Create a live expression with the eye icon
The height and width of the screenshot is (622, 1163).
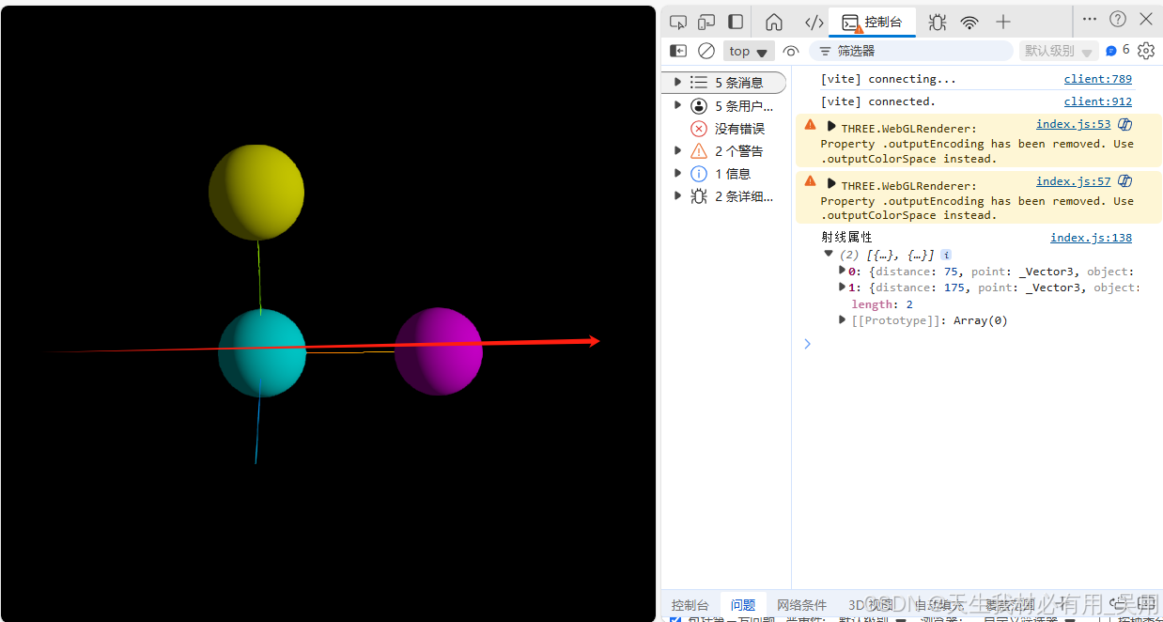point(791,51)
